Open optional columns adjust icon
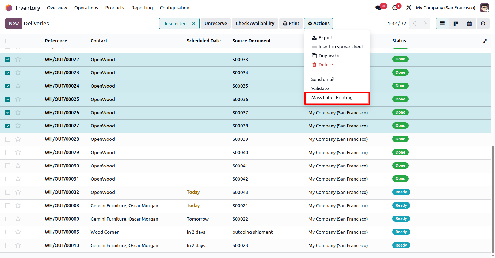 point(485,41)
